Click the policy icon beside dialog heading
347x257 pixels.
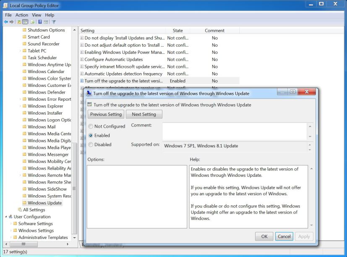click(89, 105)
